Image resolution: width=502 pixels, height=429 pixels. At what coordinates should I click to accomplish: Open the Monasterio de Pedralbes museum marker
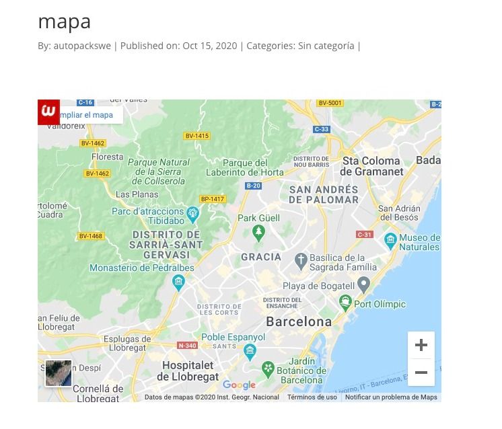pos(178,283)
